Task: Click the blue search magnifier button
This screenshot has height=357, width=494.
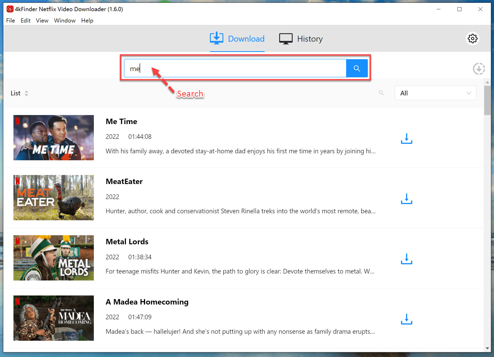Action: (x=357, y=68)
